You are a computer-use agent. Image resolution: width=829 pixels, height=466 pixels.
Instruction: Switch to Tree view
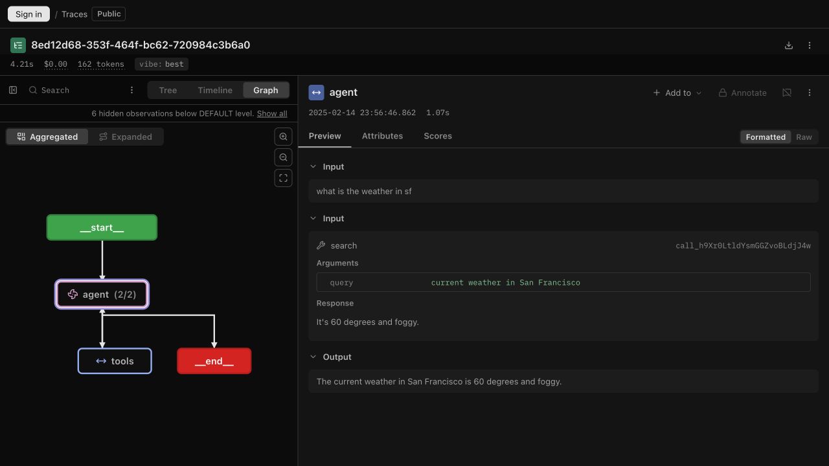[168, 90]
